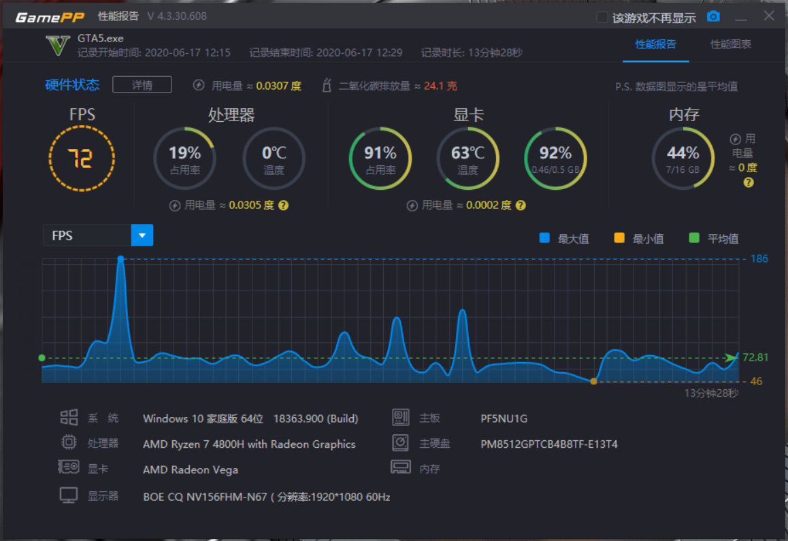Click the text Windows 10 家庭版 64位
The height and width of the screenshot is (541, 788).
(203, 419)
